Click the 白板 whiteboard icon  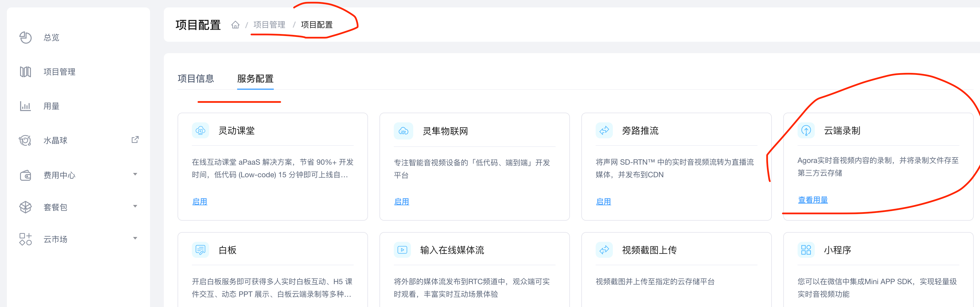click(200, 250)
